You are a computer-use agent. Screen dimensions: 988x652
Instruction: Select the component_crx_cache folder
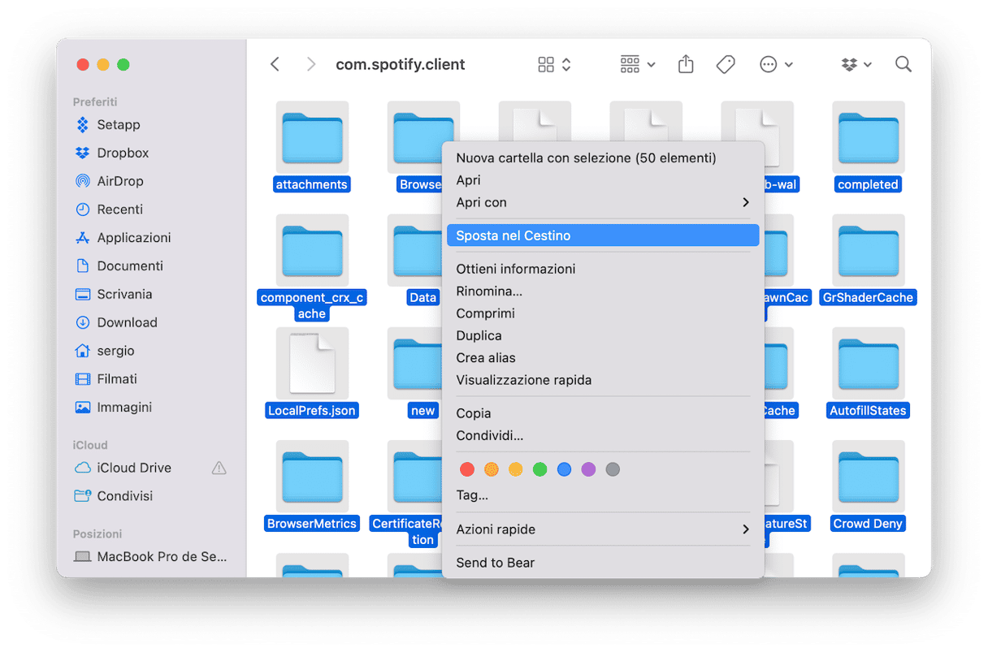(312, 267)
